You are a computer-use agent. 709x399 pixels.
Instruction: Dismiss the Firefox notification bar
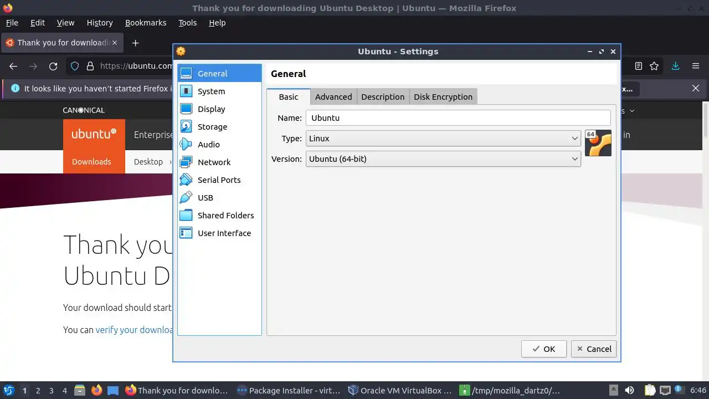[696, 88]
